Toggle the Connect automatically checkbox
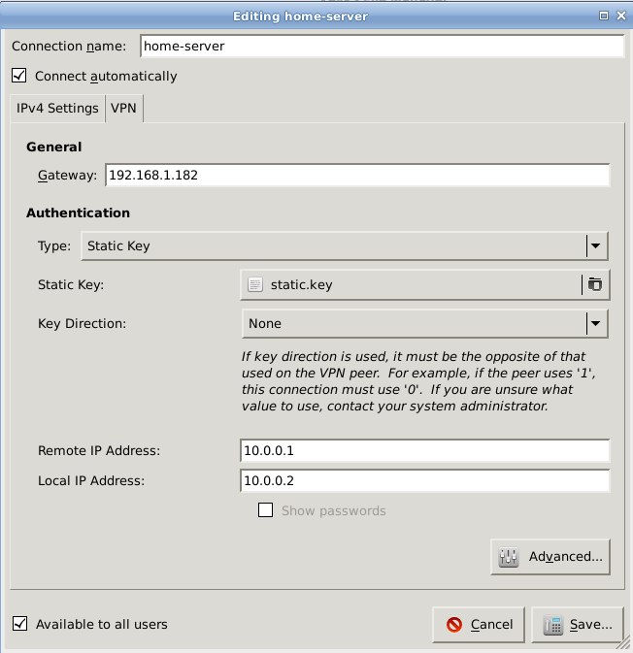 (x=18, y=76)
